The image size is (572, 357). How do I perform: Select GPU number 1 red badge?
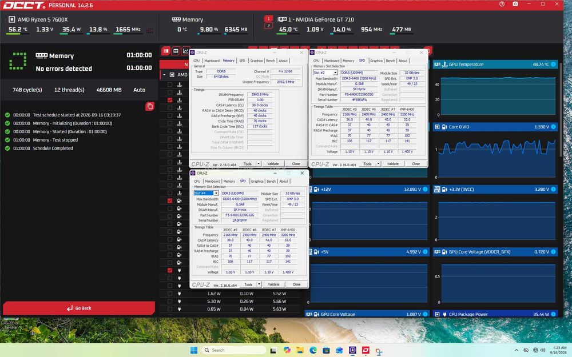[x=268, y=18]
